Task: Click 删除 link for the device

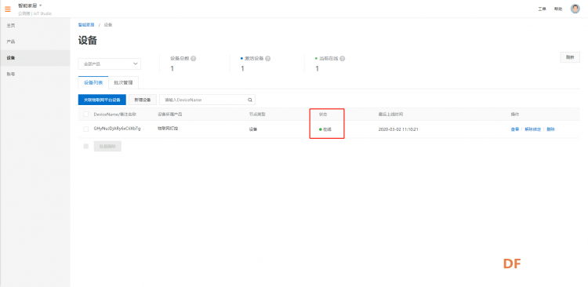Action: (x=550, y=129)
